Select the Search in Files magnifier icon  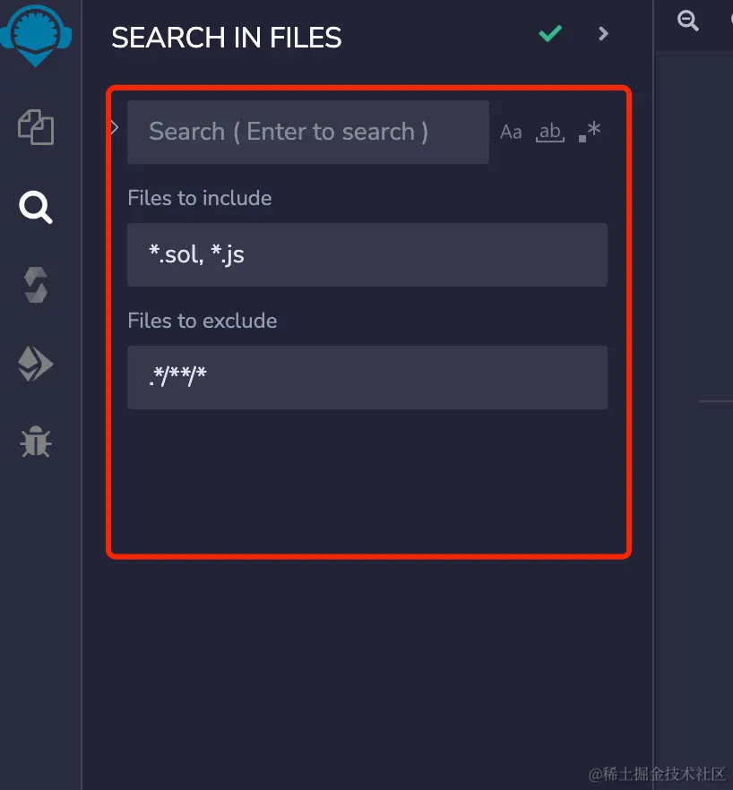coord(36,208)
